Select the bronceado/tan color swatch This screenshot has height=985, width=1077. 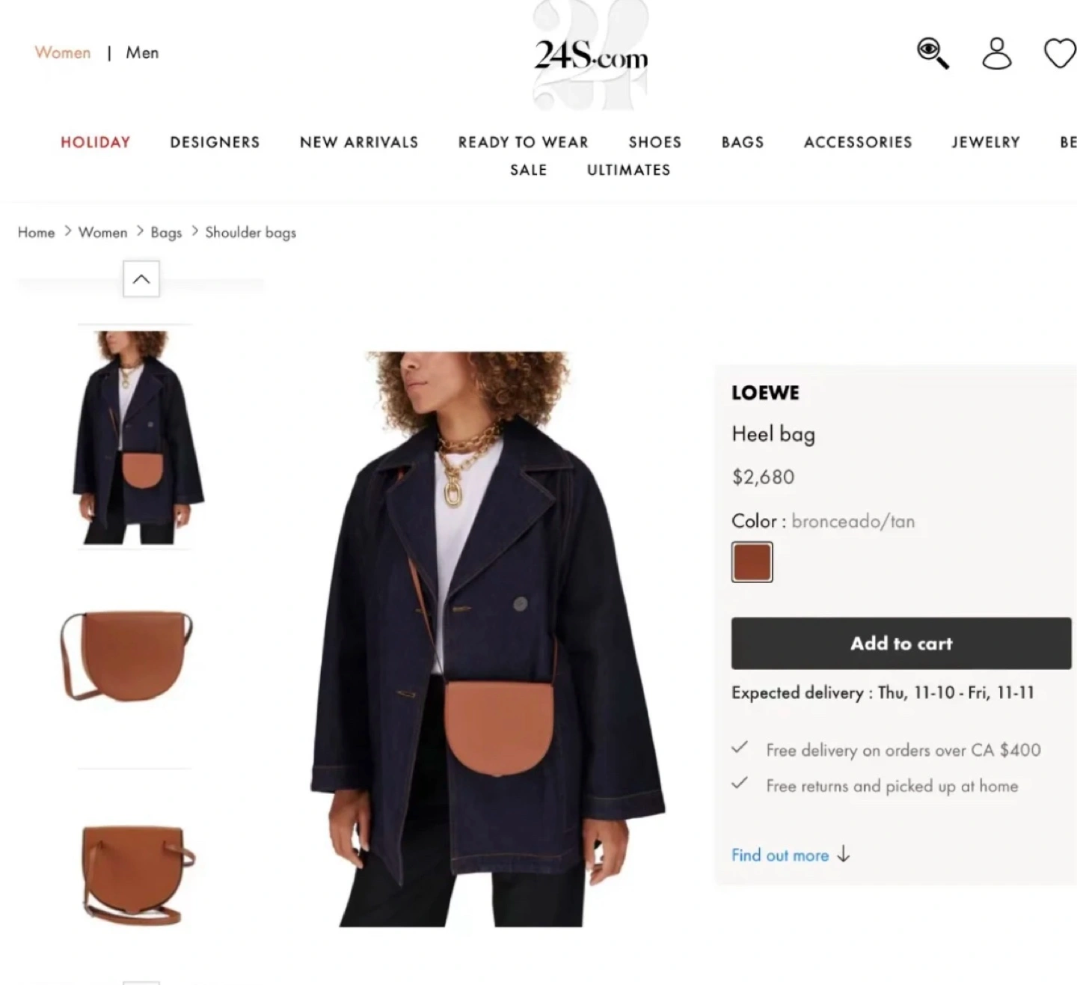coord(752,562)
